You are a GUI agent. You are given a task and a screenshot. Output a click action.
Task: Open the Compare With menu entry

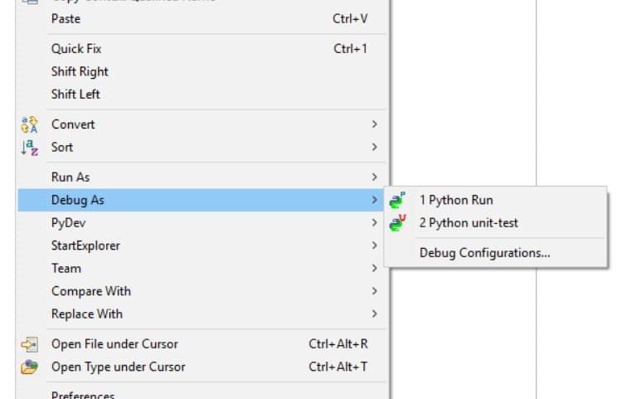click(201, 291)
